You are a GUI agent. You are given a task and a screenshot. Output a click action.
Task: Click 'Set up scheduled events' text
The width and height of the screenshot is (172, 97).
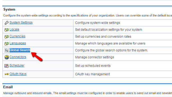[93, 66]
